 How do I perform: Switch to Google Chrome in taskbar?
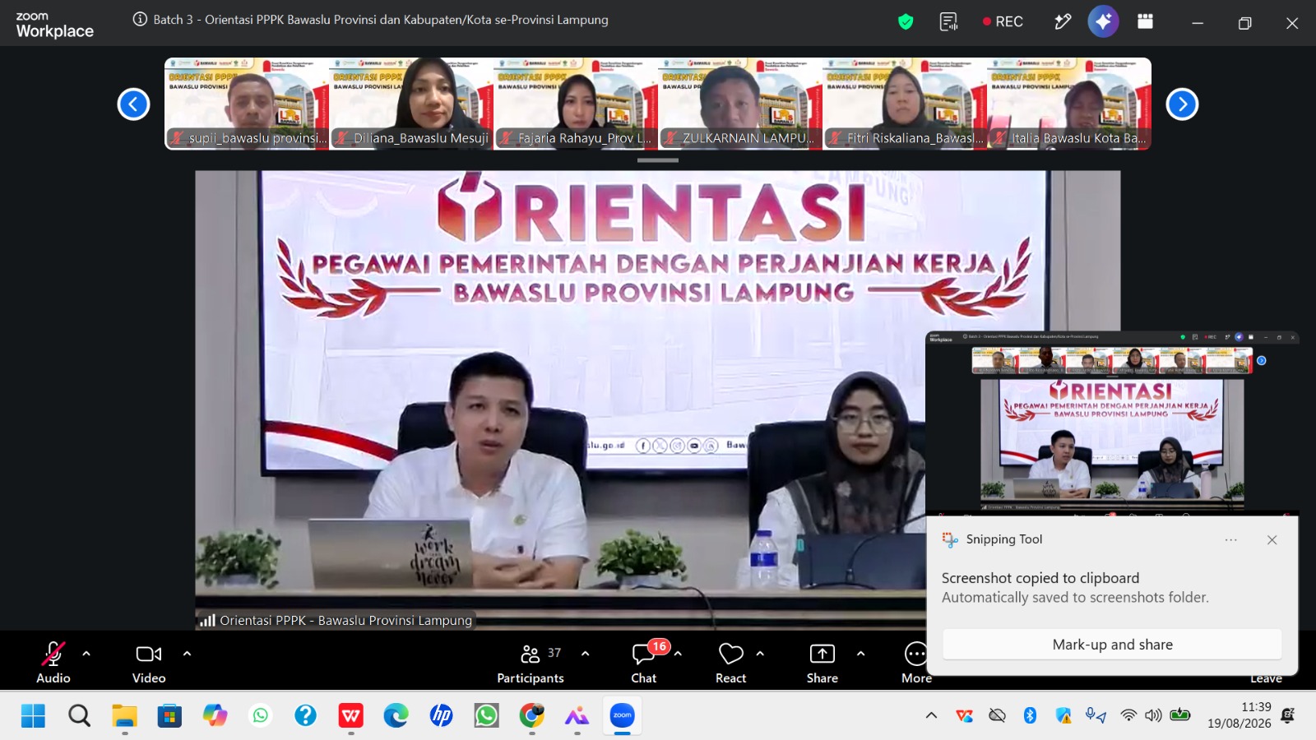coord(531,716)
